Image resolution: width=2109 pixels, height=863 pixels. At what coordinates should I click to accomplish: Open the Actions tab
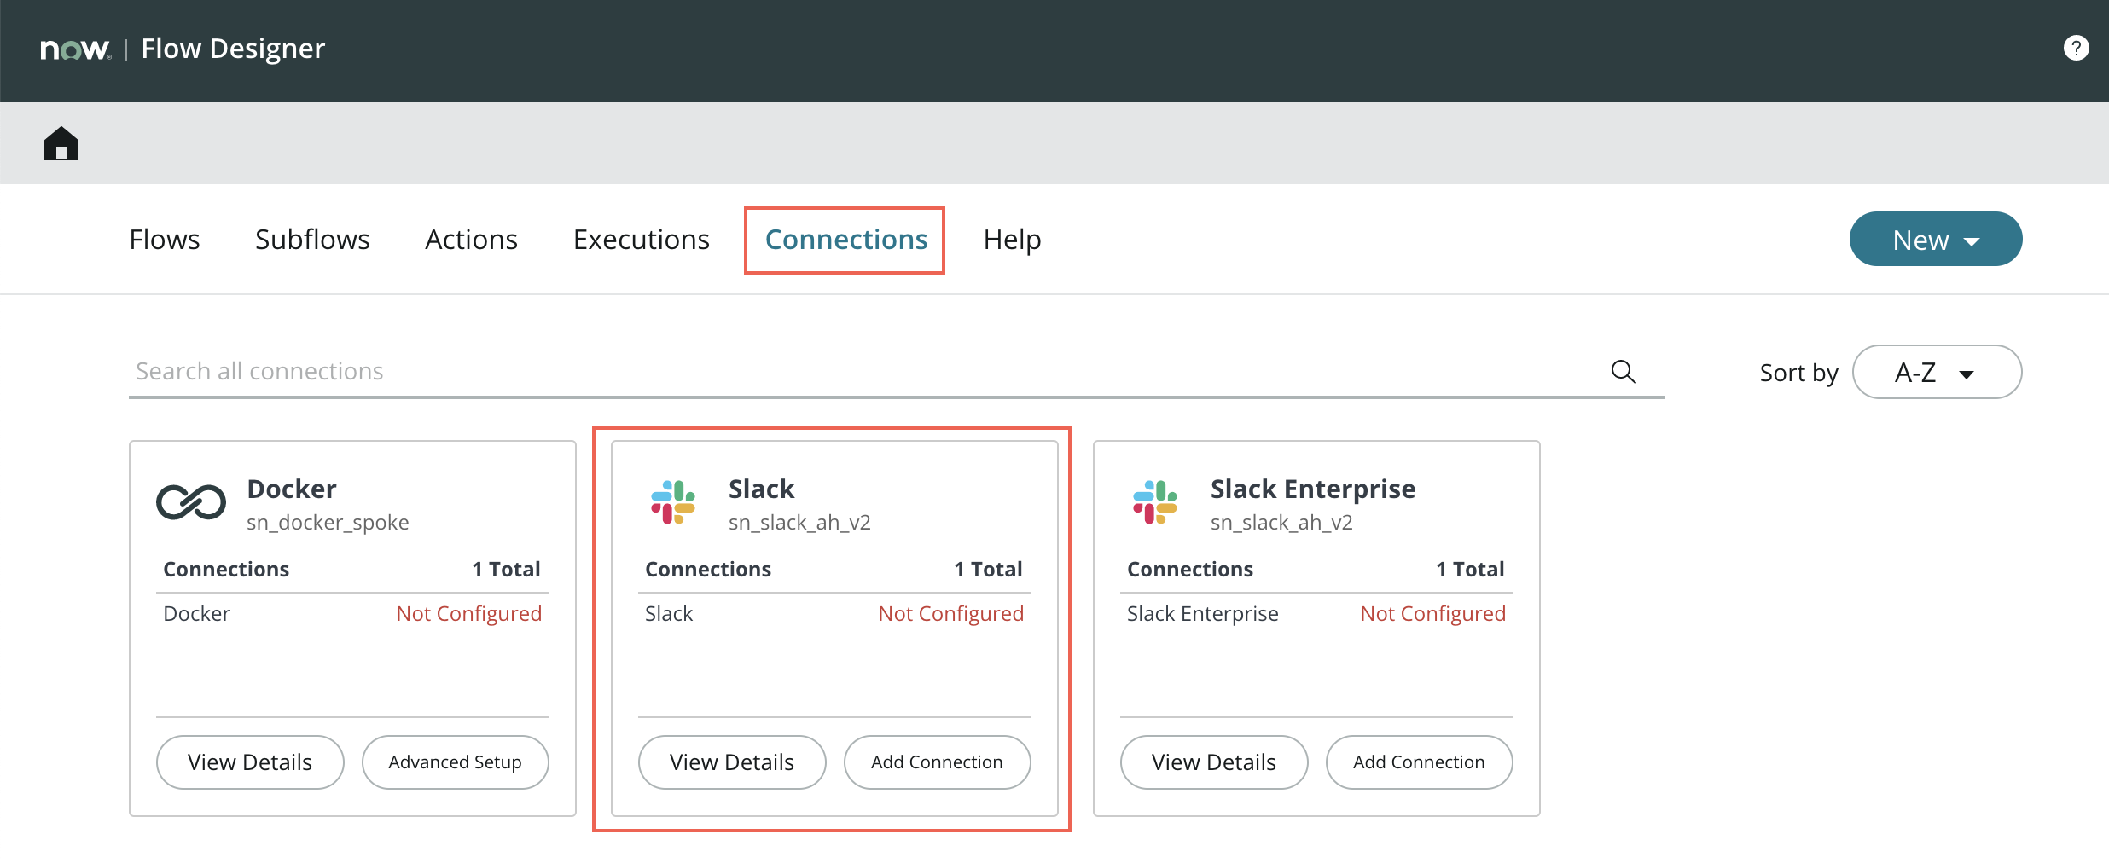(471, 240)
